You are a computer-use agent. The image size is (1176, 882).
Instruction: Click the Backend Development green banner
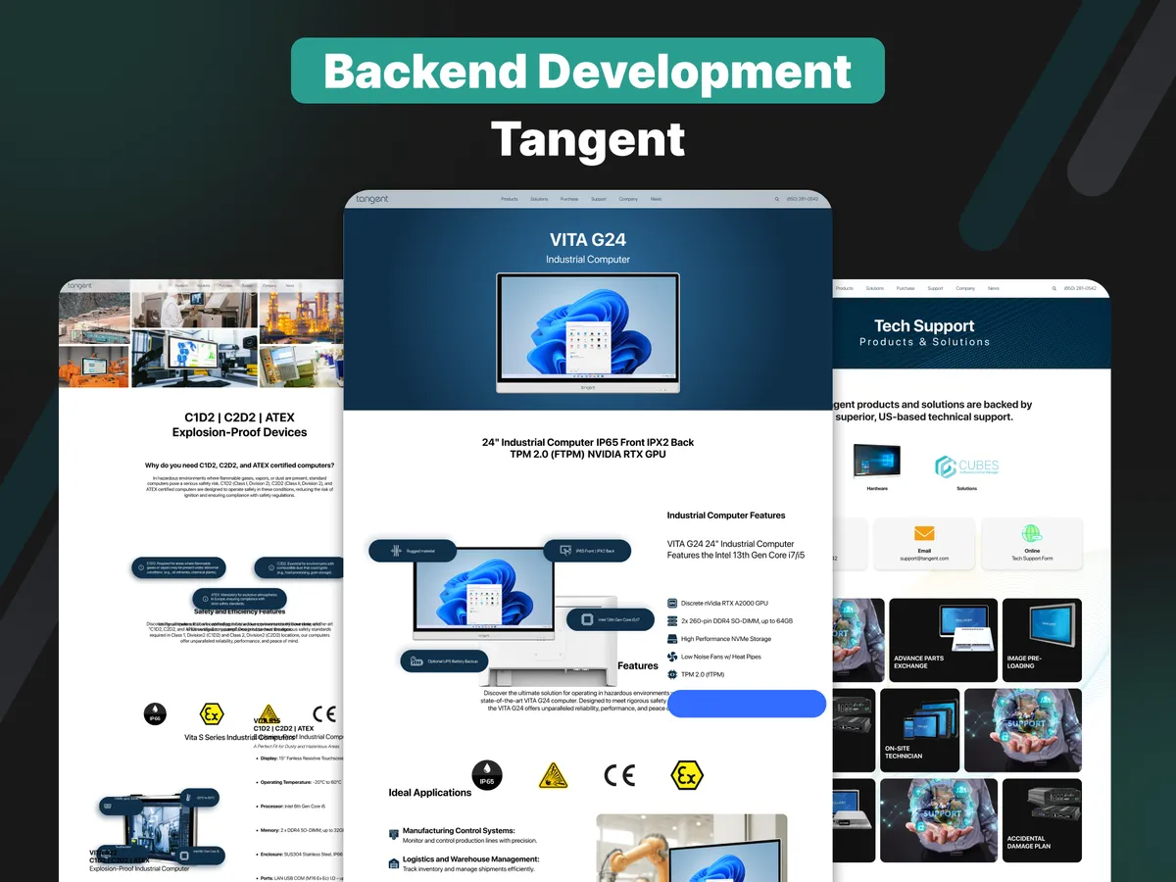coord(588,71)
